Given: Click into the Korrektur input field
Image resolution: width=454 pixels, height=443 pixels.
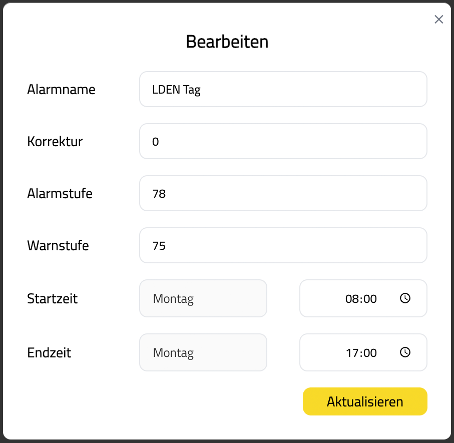Looking at the screenshot, I should [x=283, y=141].
